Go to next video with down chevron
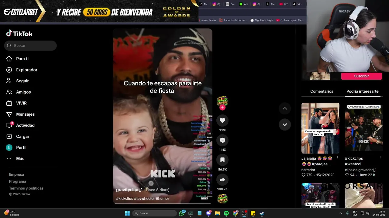The height and width of the screenshot is (218, 389). pos(285,124)
